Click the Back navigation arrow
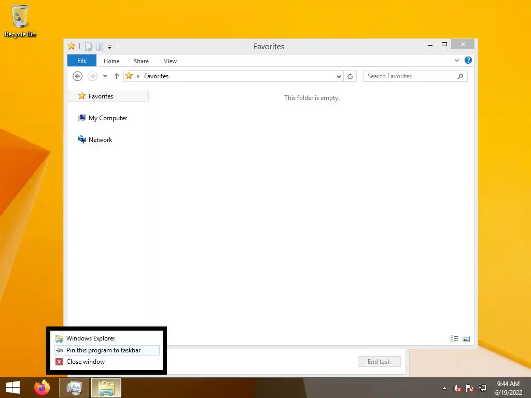The image size is (531, 398). (78, 76)
